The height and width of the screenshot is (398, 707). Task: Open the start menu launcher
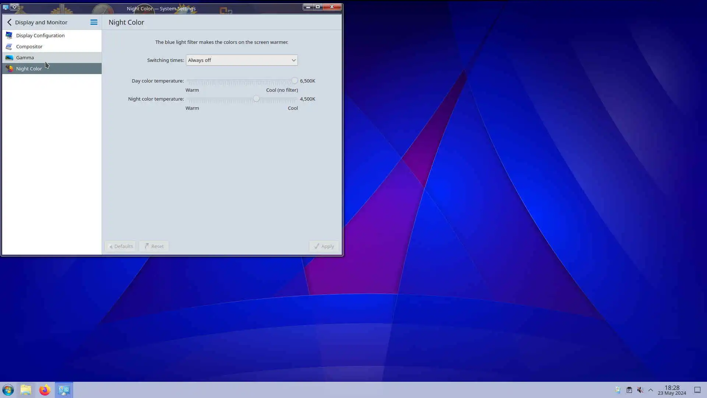(8, 390)
